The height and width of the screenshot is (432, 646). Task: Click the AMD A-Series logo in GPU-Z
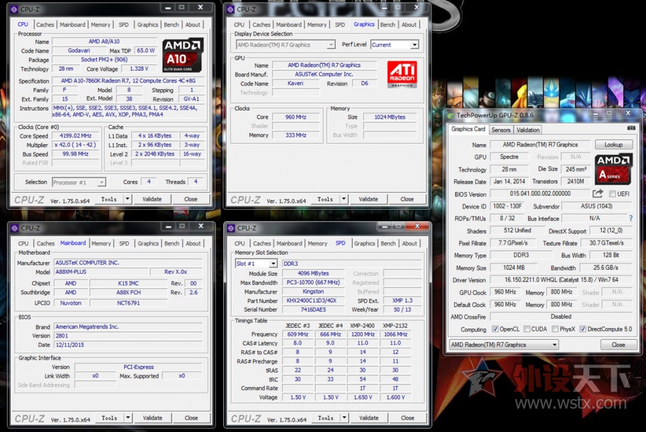point(613,169)
